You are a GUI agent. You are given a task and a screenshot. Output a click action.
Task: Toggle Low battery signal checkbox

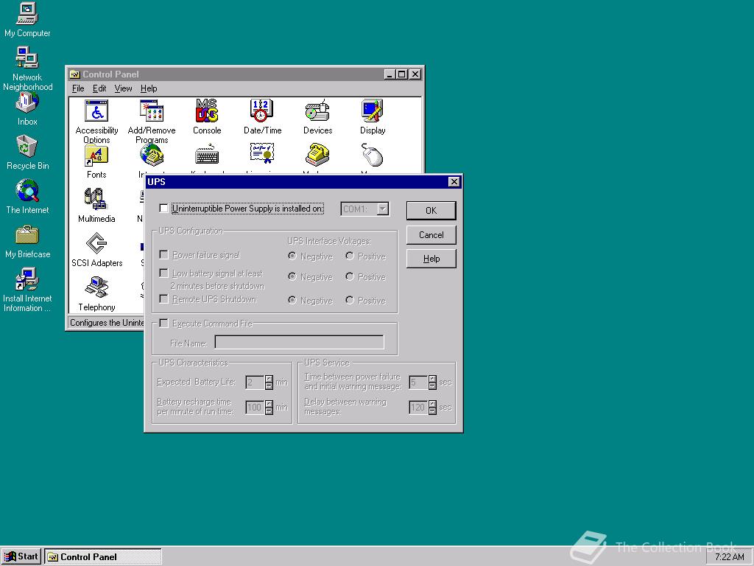(x=163, y=273)
